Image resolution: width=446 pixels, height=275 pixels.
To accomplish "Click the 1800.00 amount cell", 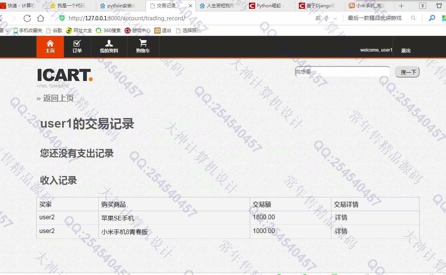I will click(x=291, y=218).
